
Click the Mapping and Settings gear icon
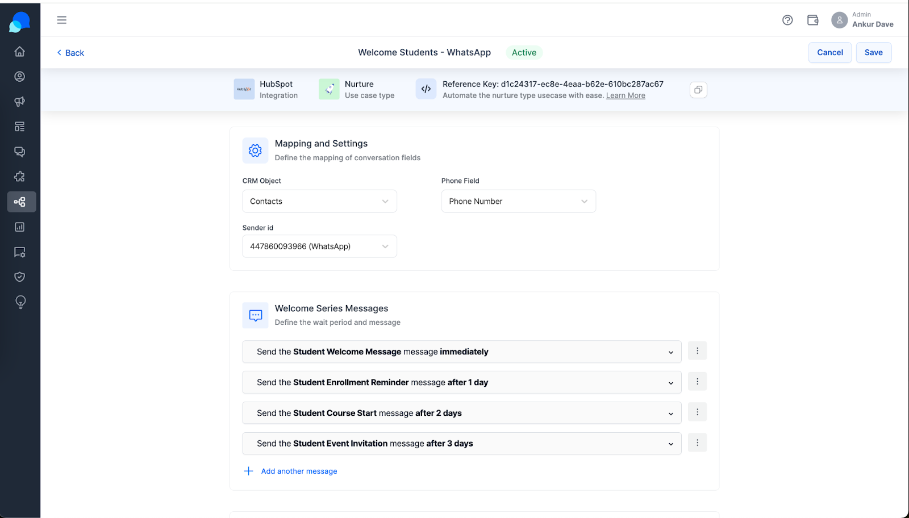coord(256,151)
